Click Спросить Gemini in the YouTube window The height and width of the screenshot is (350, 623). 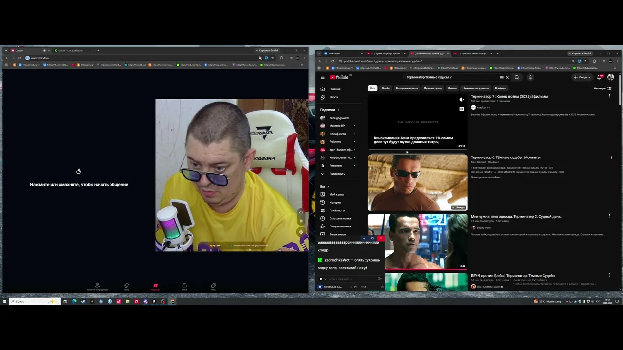580,53
